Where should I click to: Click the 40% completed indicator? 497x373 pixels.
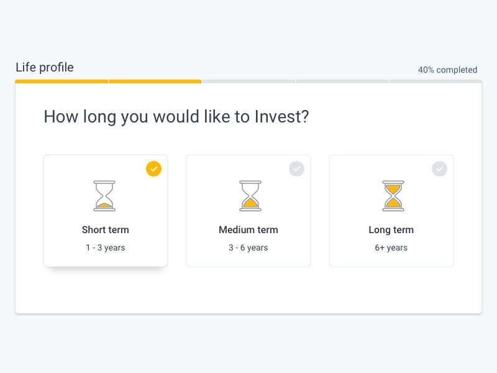tap(447, 70)
